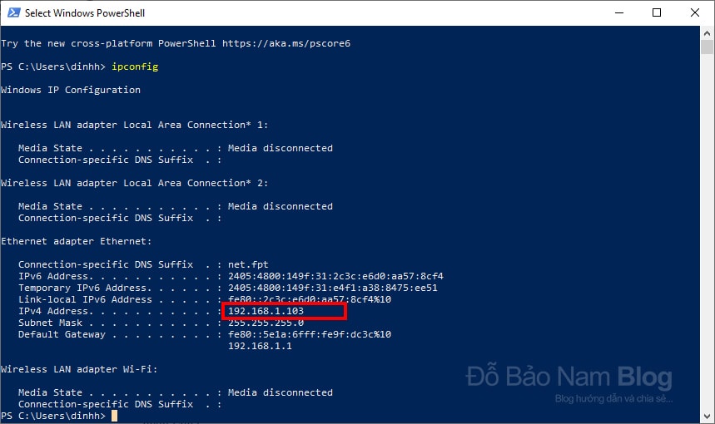The image size is (715, 424).
Task: Click the Windows IP Configuration line
Action: (71, 90)
